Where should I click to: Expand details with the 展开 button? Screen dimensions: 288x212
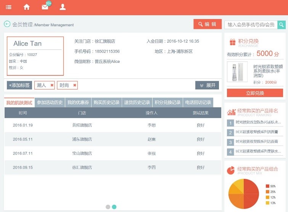click(x=207, y=85)
